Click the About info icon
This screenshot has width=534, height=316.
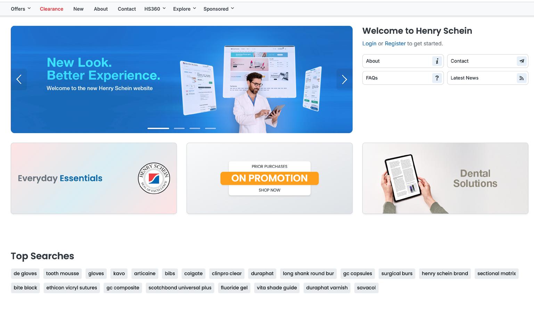click(x=437, y=61)
